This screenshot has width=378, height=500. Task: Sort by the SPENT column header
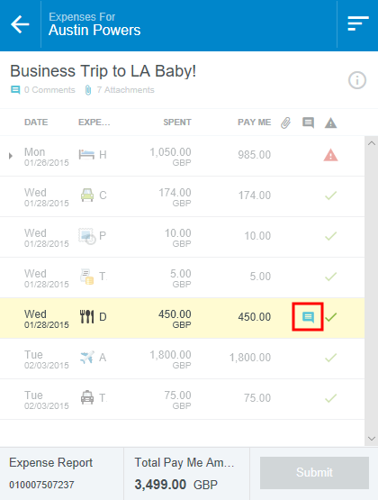click(177, 123)
